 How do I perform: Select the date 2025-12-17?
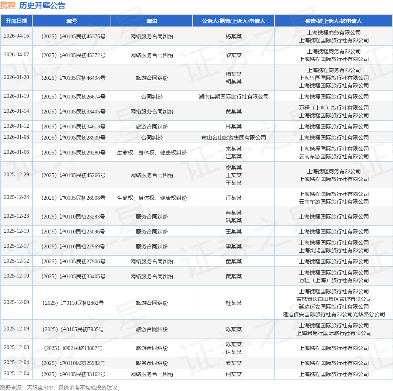pos(17,246)
